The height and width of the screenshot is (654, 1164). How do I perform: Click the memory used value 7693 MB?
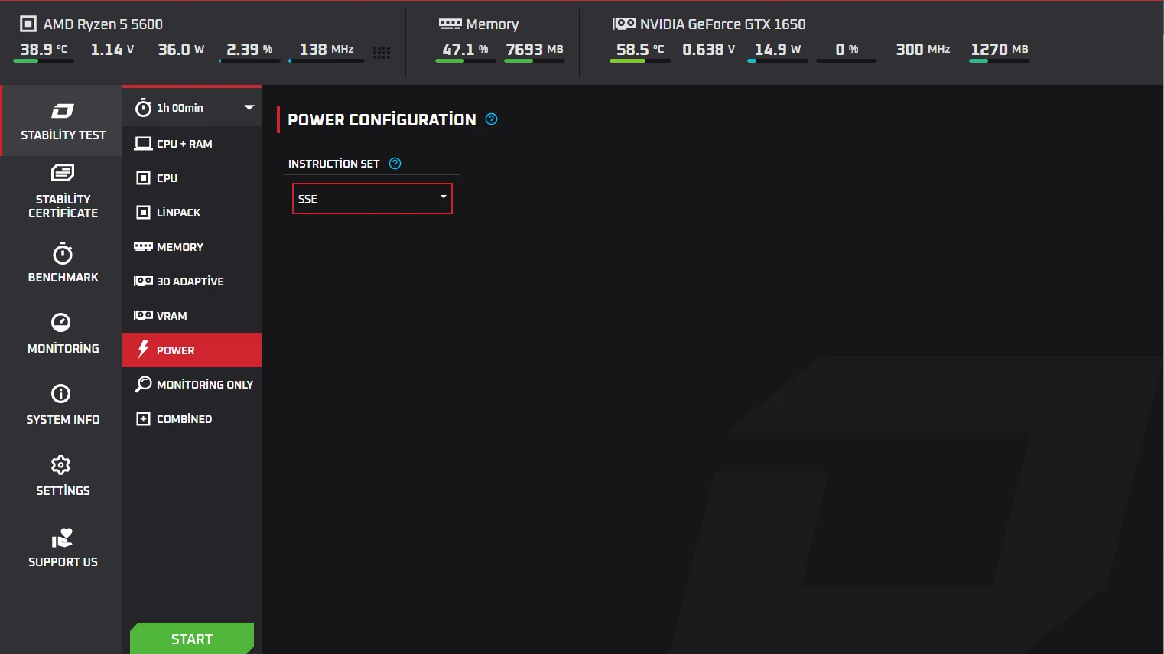[535, 50]
